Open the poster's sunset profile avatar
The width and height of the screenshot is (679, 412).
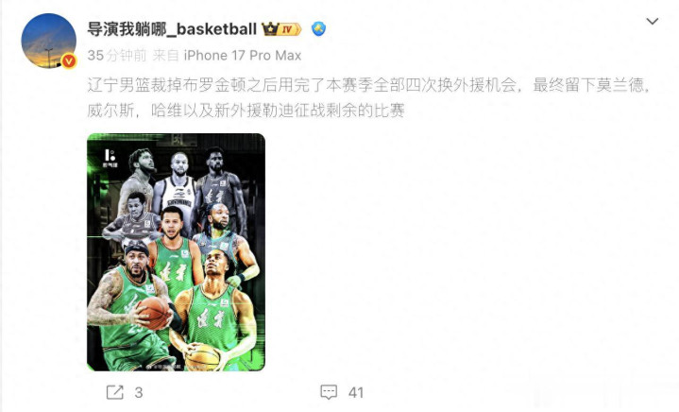point(49,41)
